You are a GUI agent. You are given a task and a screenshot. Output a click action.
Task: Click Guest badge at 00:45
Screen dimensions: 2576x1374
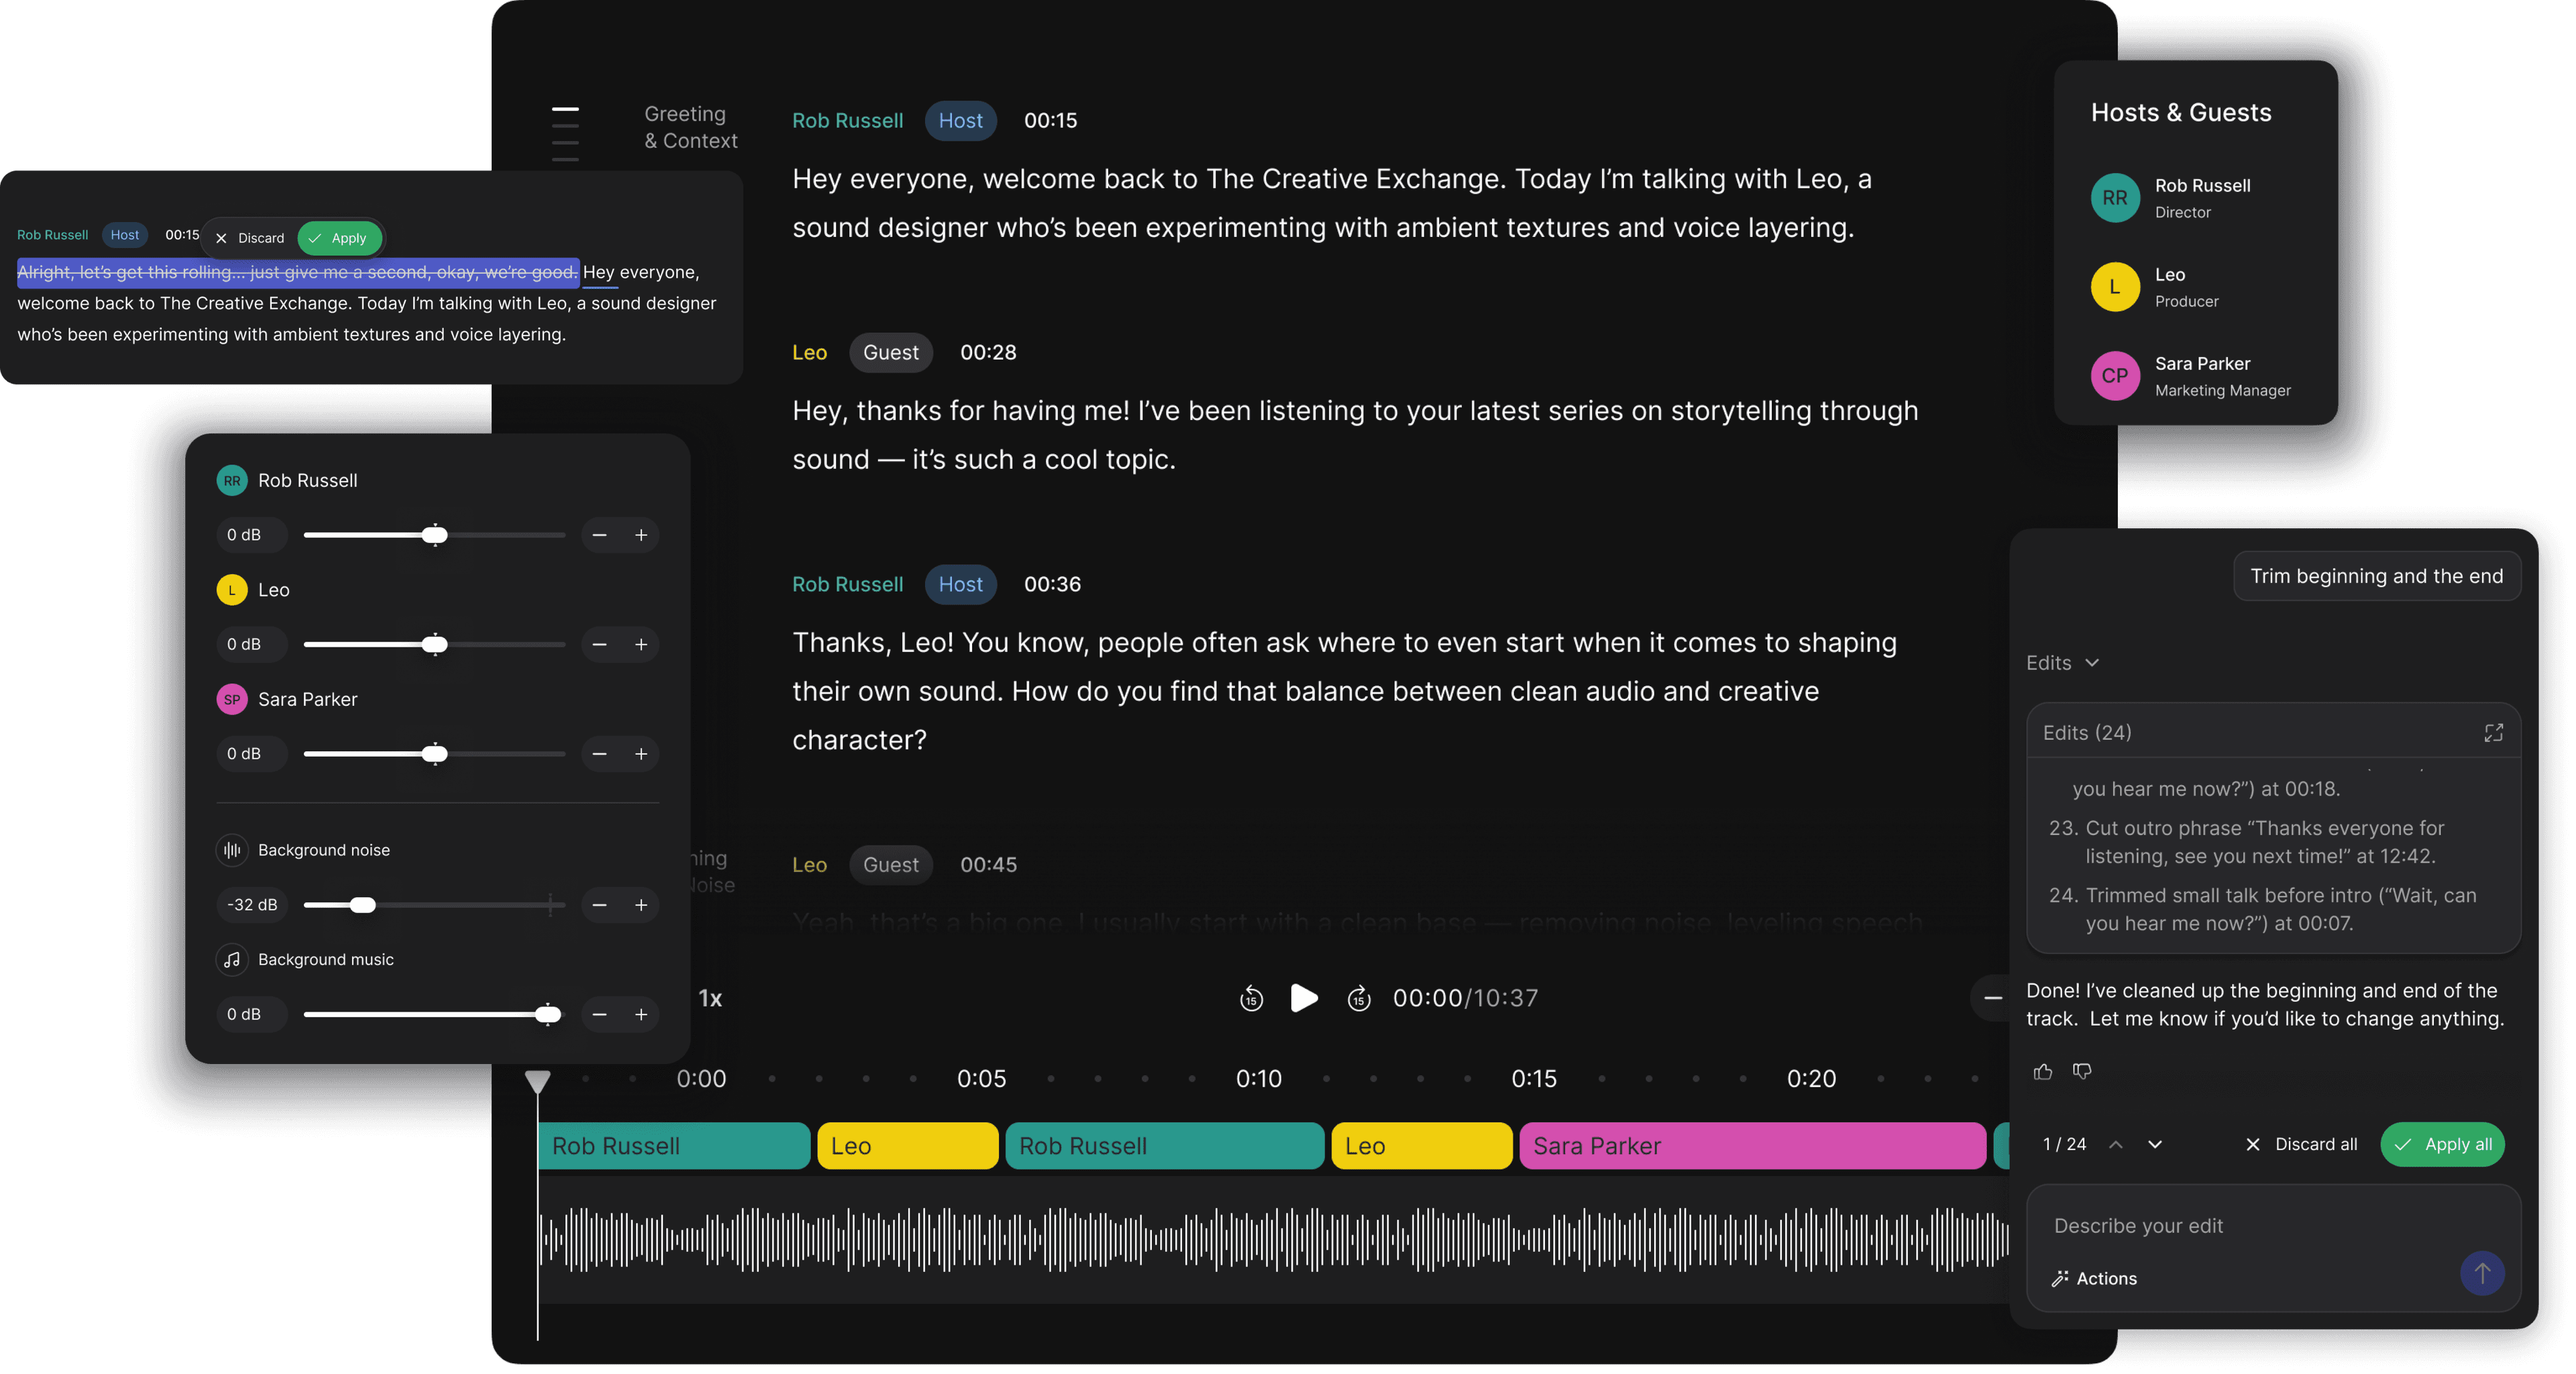point(890,865)
